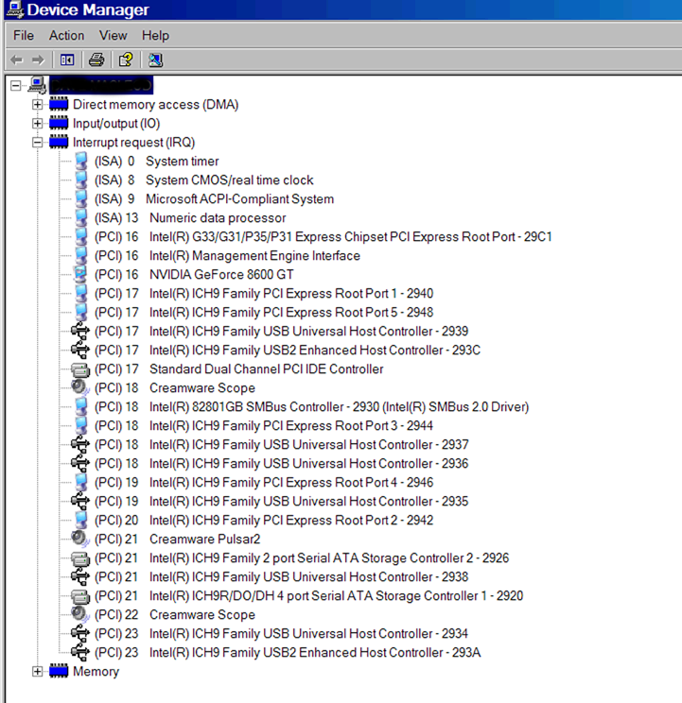Click the ICH9R SATA Controller 2920 icon
682x703 pixels.
click(80, 596)
